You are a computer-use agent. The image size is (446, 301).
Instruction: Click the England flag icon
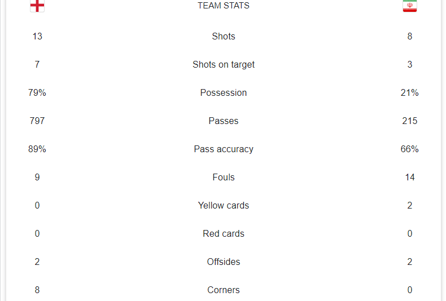tap(37, 6)
